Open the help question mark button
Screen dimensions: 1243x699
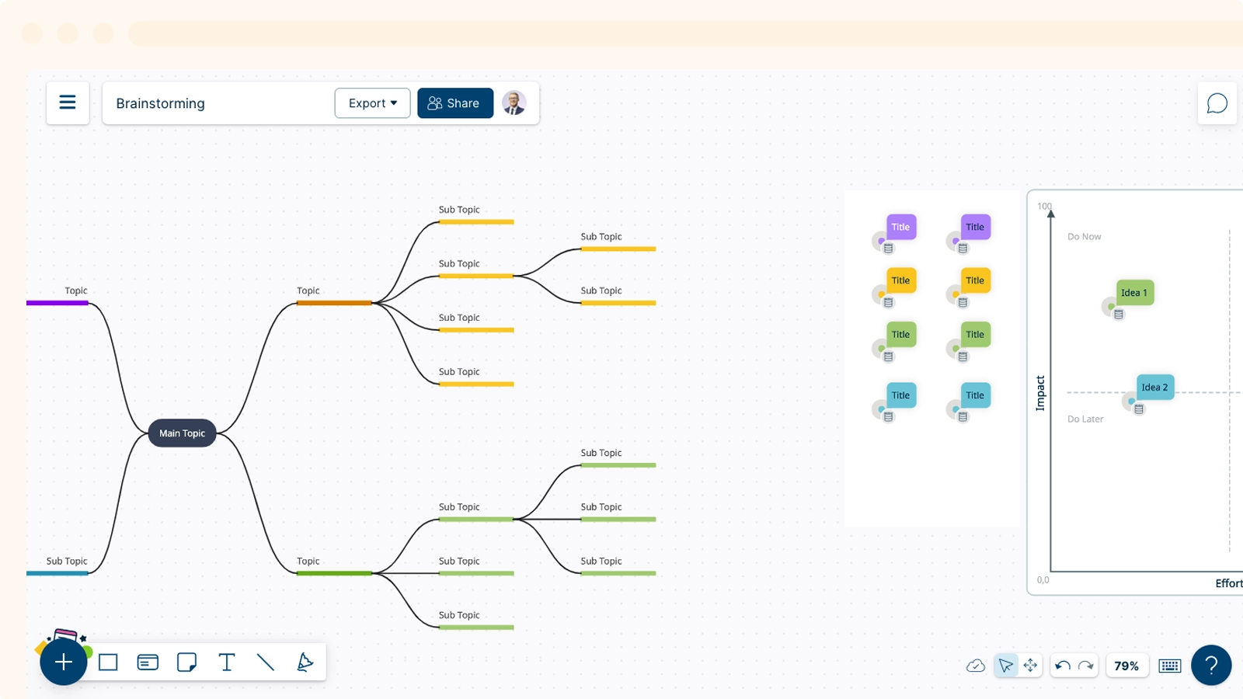pyautogui.click(x=1211, y=665)
